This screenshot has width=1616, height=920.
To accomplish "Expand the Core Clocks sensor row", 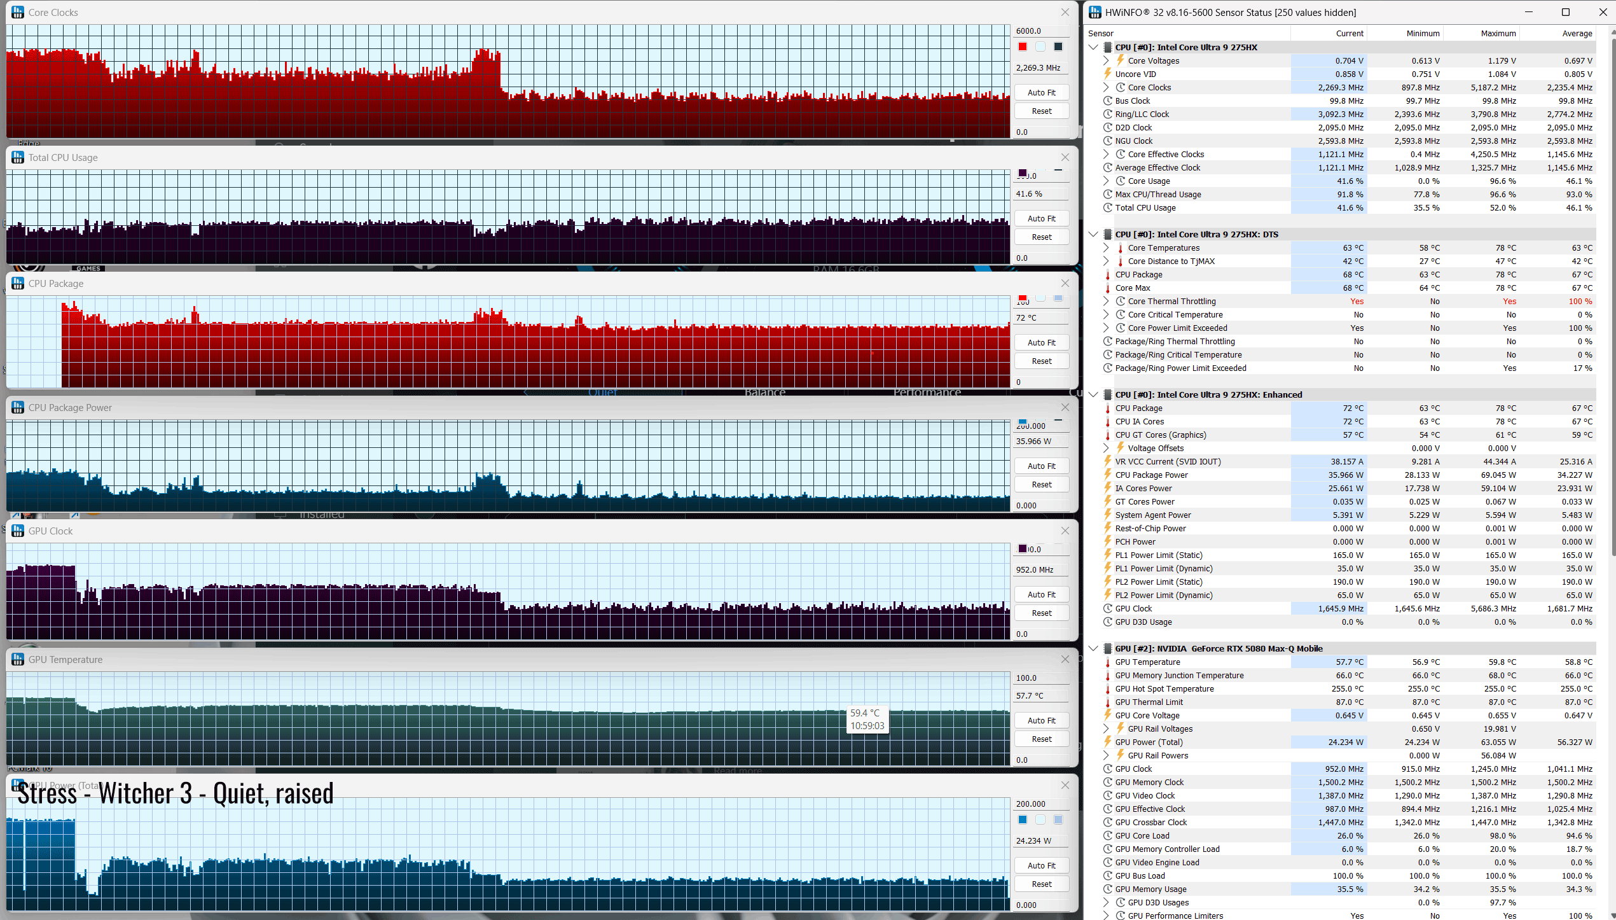I will click(1106, 87).
